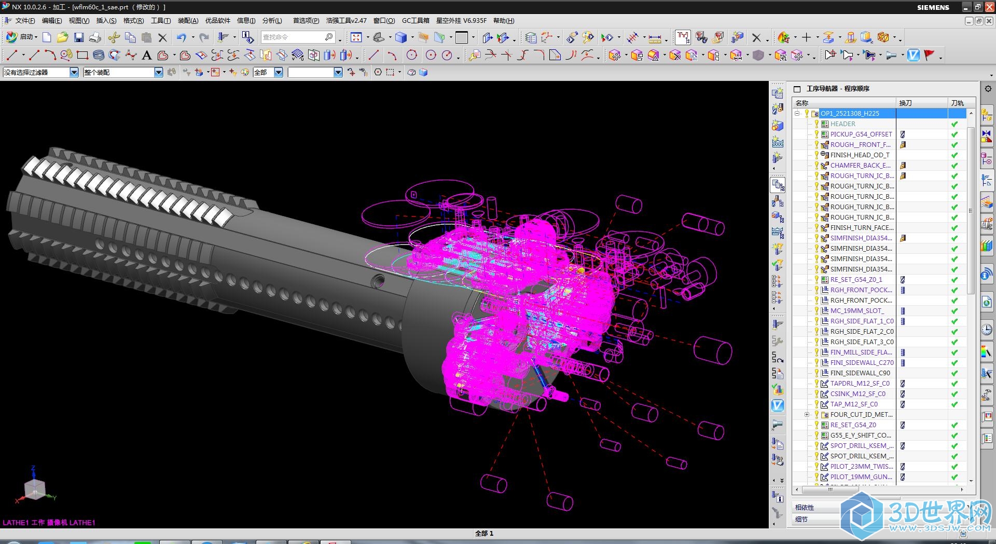Click Create Geometry icon in left strip

pyautogui.click(x=777, y=126)
